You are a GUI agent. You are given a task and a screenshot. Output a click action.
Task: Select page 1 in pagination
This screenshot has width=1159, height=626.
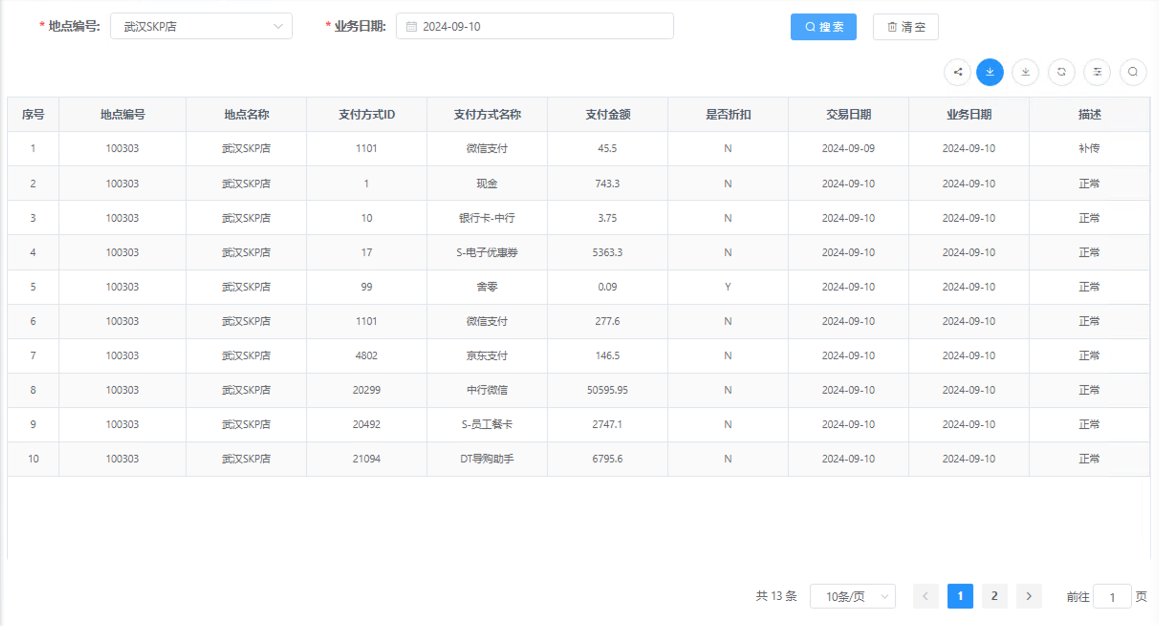coord(960,596)
